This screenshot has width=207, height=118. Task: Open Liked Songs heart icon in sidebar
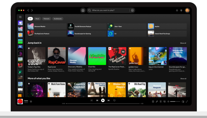[20, 23]
